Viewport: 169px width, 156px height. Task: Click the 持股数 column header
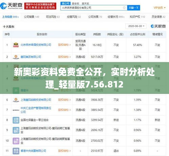[97, 34]
